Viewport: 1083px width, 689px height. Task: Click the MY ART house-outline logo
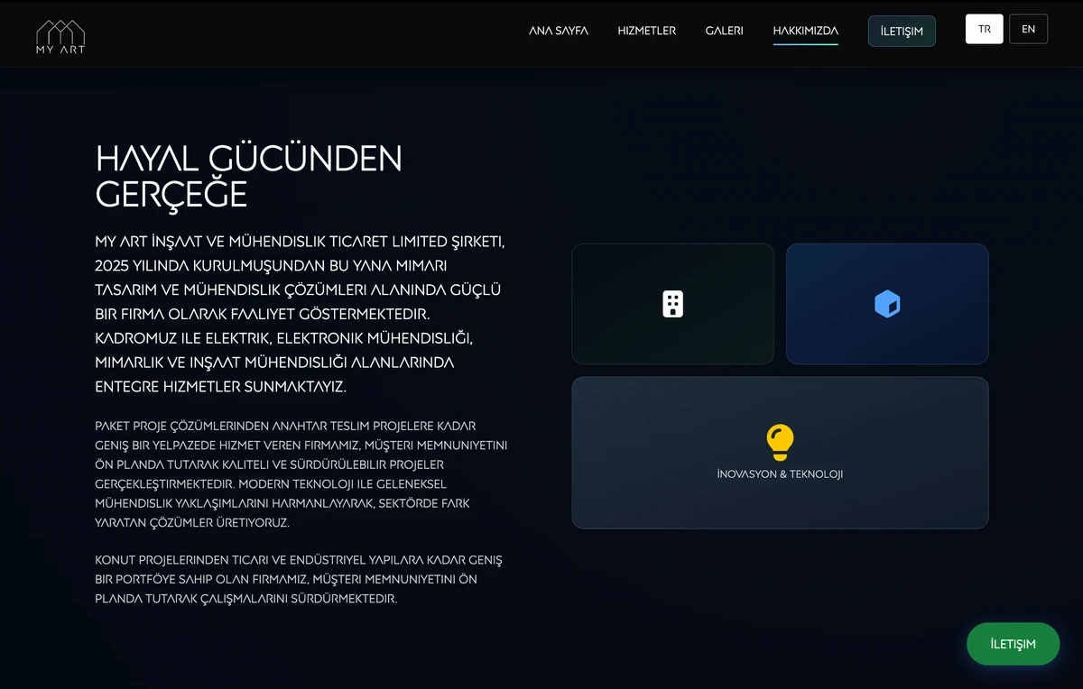coord(60,32)
